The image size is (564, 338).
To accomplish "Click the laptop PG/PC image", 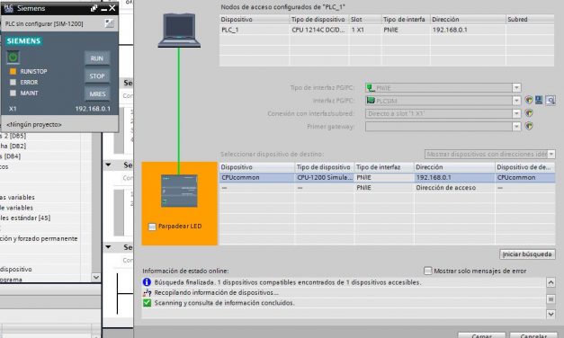I will click(x=179, y=31).
